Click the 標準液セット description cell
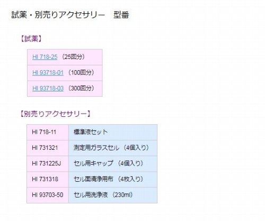 click(x=113, y=132)
